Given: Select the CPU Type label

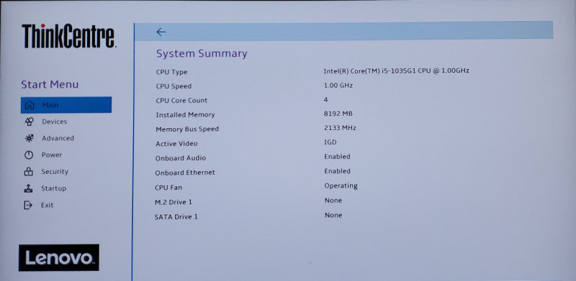Looking at the screenshot, I should [171, 72].
